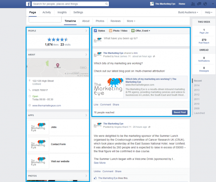The width and height of the screenshot is (216, 182).
Task: Open messages icon in top bar
Action: [x=199, y=4]
